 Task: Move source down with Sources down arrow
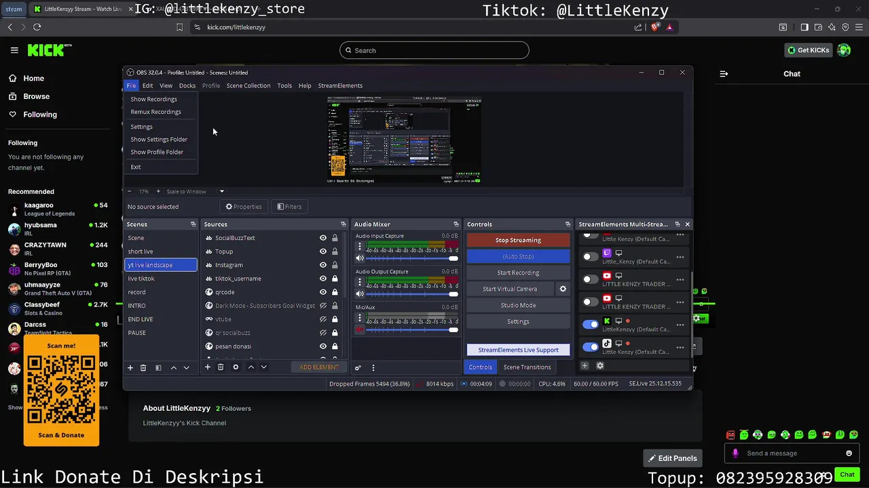[x=263, y=367]
